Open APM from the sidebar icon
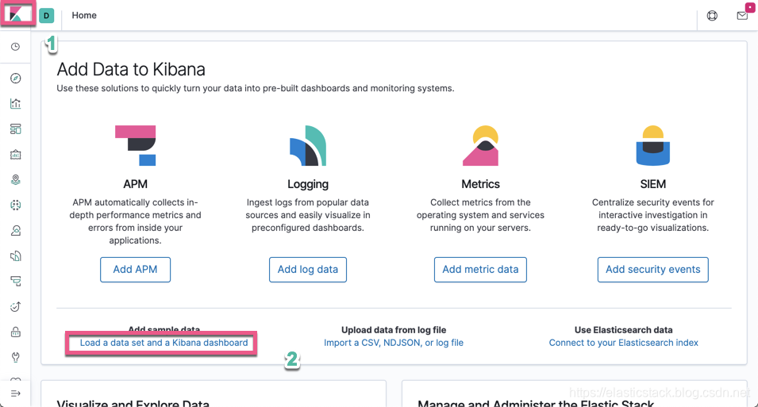758x407 pixels. pyautogui.click(x=15, y=282)
